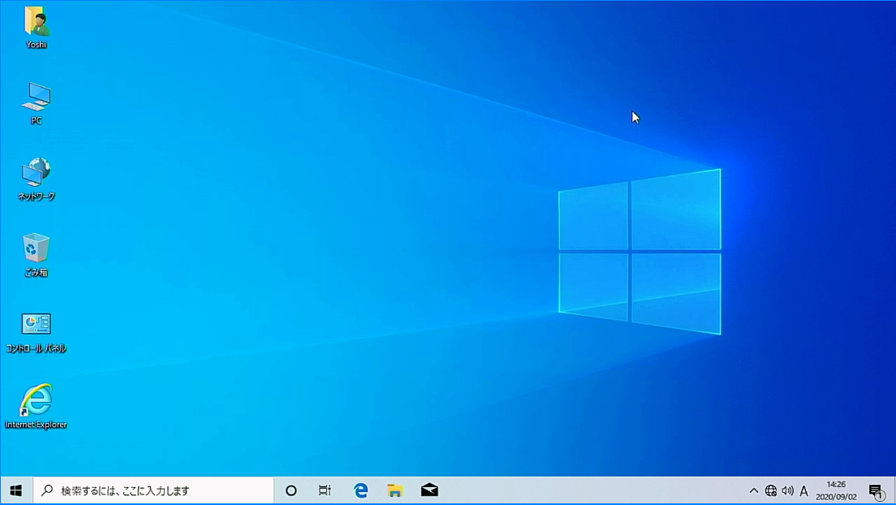Open Cortana from the taskbar circle
The image size is (896, 505).
(x=291, y=490)
